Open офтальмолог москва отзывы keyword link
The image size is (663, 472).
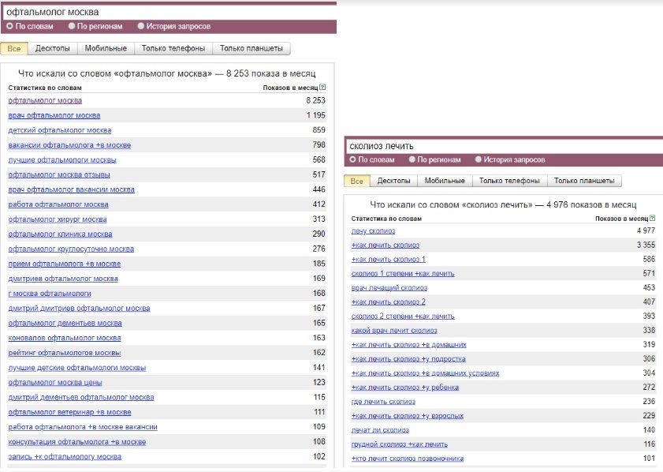59,174
